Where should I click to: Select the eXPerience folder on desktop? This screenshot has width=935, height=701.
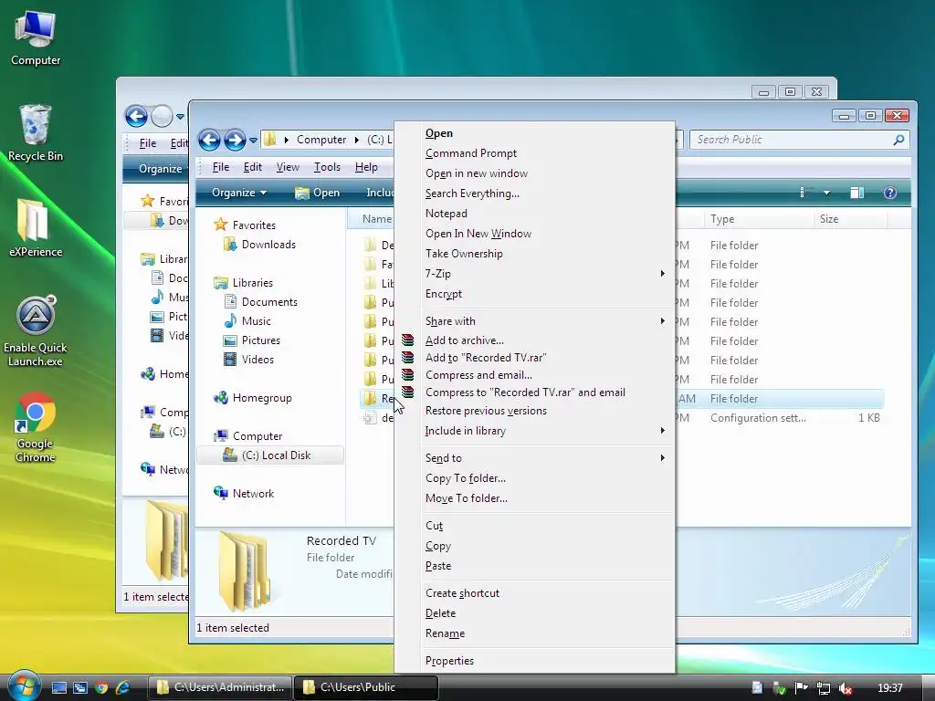coord(36,228)
